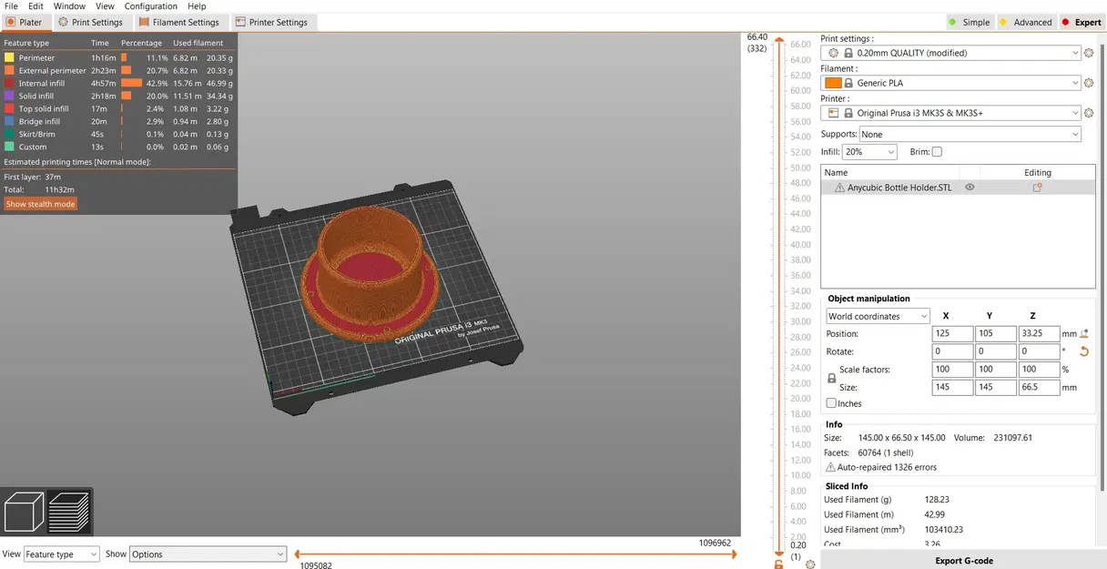The width and height of the screenshot is (1107, 569).
Task: Open the Print settings preset dropdown
Action: tap(950, 53)
